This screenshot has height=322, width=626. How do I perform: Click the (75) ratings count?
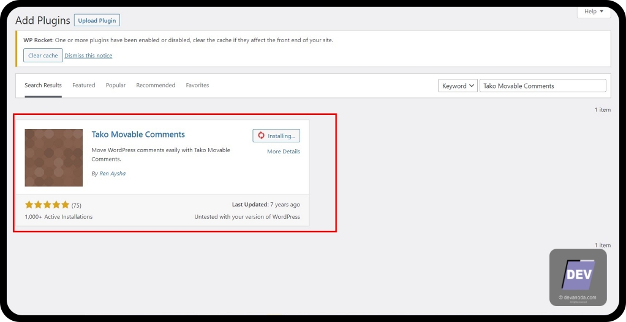pos(76,206)
